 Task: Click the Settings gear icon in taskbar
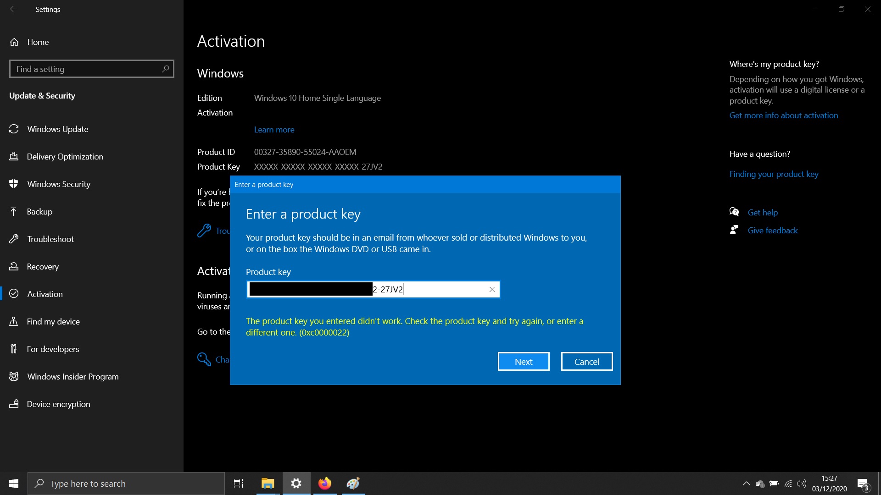pos(296,483)
